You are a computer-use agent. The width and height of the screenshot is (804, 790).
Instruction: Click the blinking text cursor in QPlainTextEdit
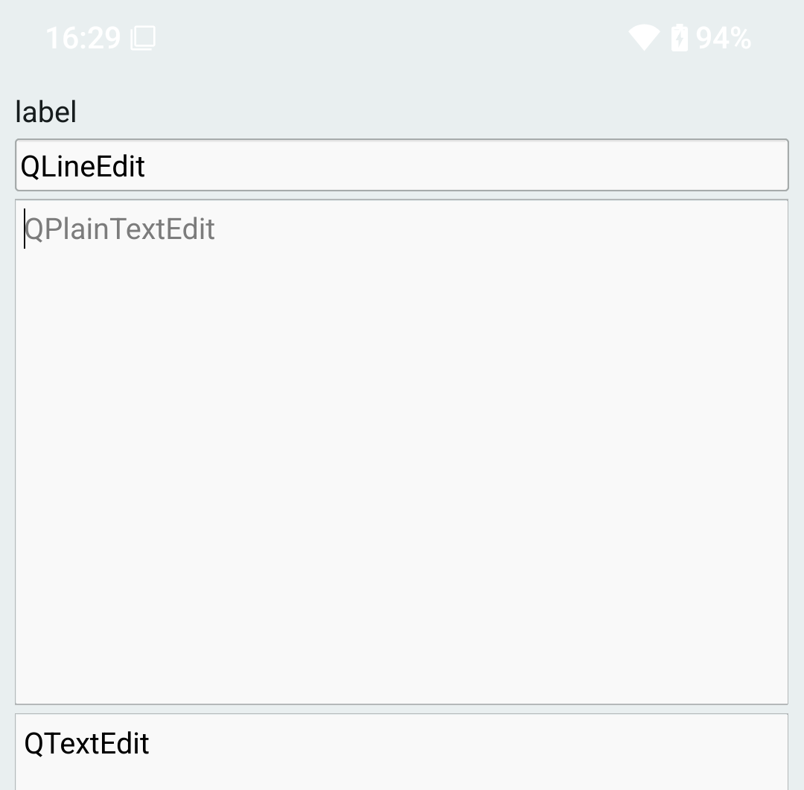[25, 229]
